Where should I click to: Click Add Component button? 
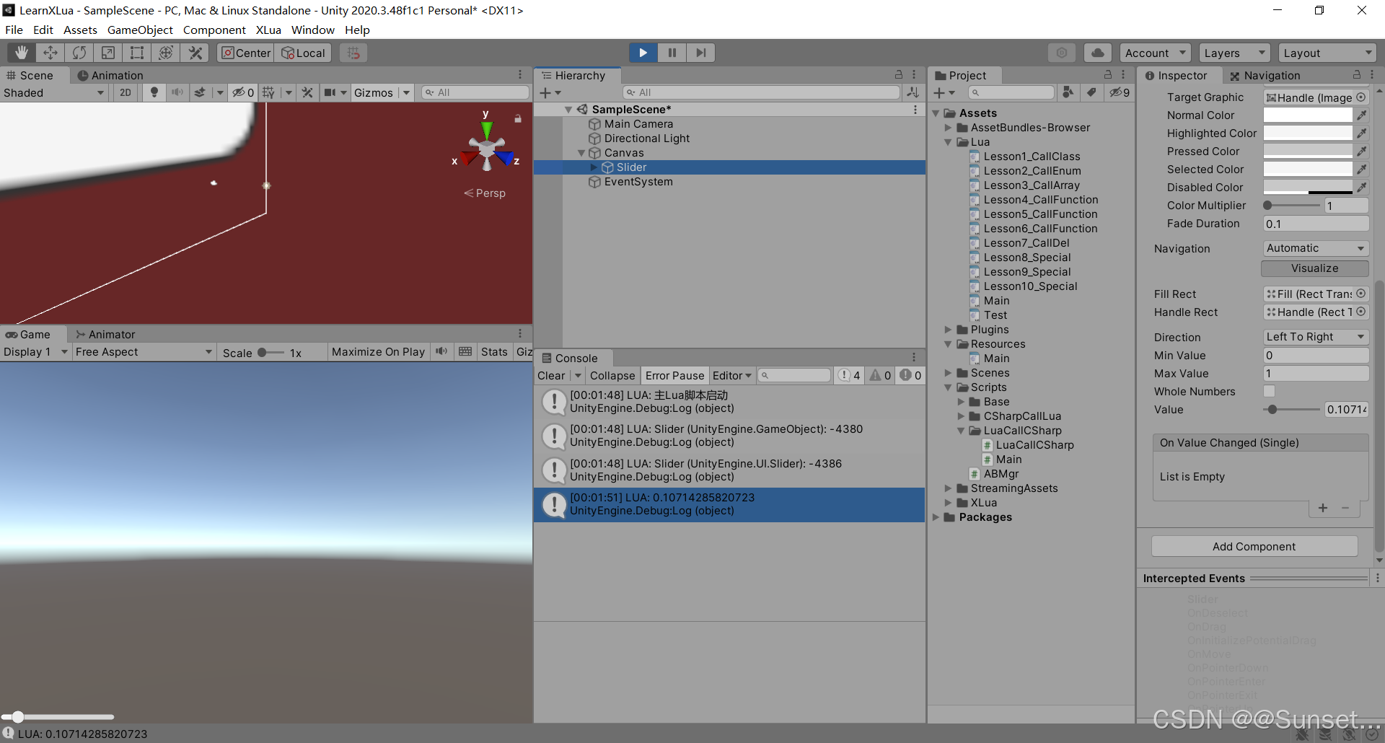(x=1254, y=546)
